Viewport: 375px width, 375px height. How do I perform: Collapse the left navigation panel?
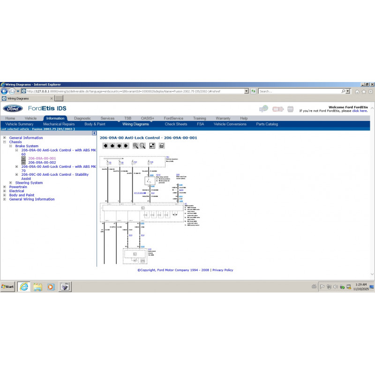click(94, 133)
